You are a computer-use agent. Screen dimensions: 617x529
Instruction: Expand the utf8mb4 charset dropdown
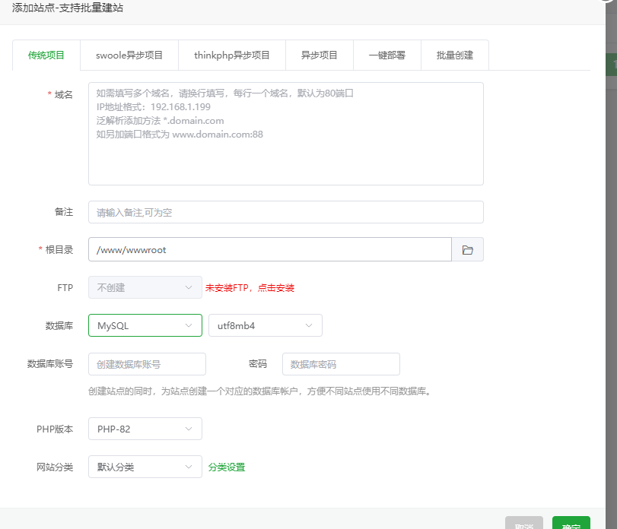click(x=265, y=325)
